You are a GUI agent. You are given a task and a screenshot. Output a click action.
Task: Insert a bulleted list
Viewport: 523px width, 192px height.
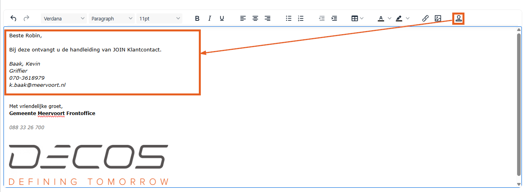(289, 18)
